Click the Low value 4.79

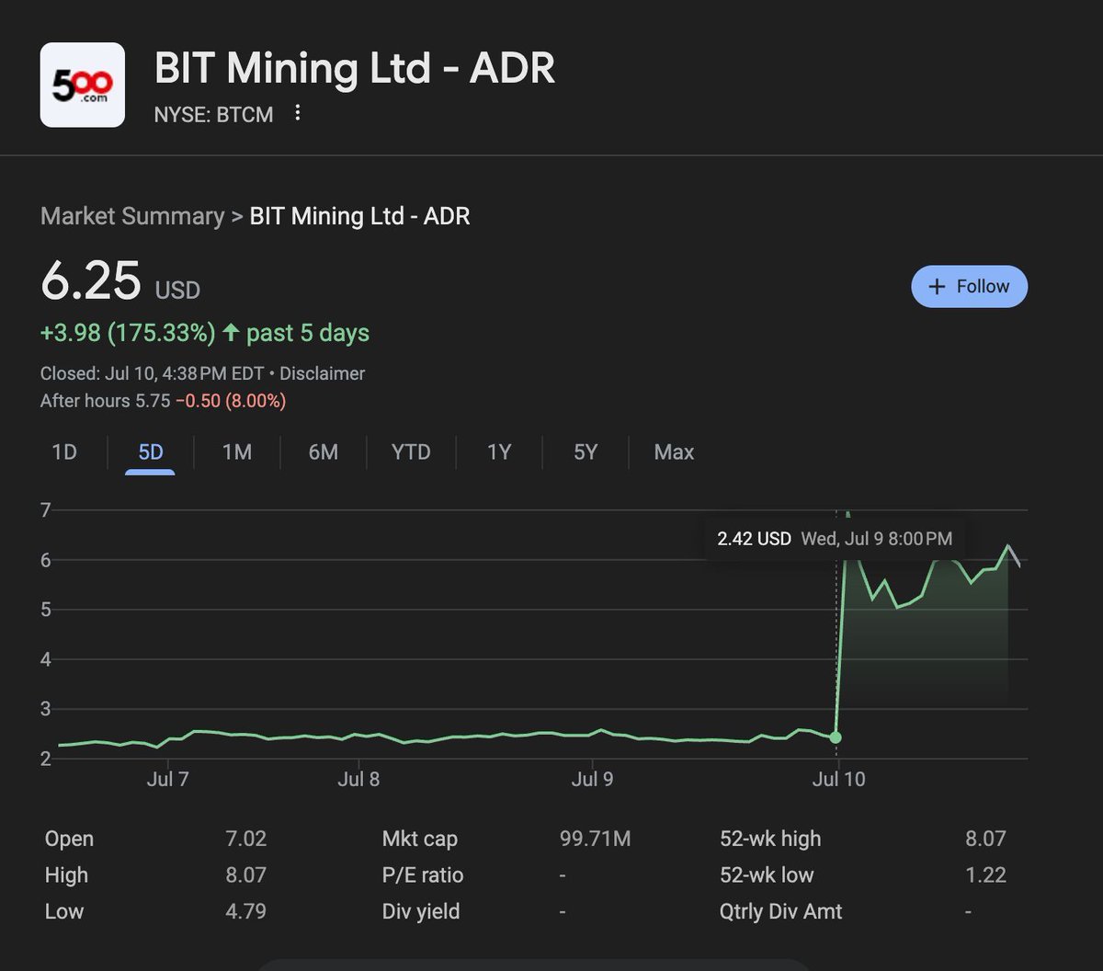coord(245,912)
